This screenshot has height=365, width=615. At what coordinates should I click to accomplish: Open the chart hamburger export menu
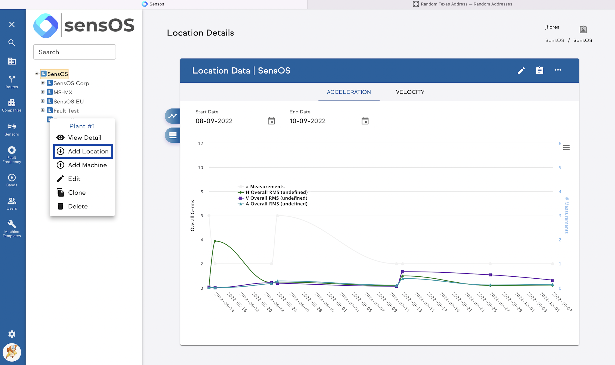(x=566, y=147)
